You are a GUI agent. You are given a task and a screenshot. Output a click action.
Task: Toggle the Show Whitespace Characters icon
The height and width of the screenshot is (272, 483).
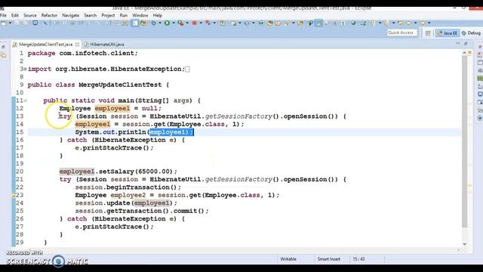[342, 23]
